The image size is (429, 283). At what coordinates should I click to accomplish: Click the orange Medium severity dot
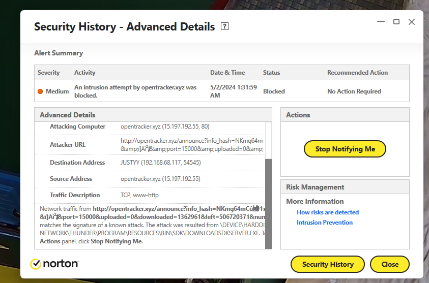[40, 91]
